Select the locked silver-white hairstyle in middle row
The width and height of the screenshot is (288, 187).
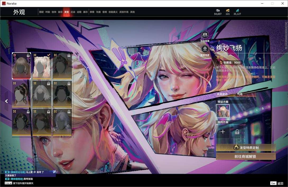coord(42,94)
